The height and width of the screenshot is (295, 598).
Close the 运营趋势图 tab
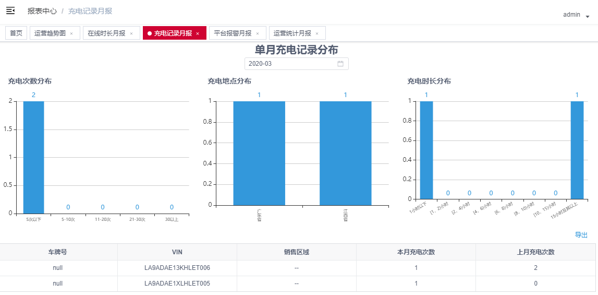click(71, 33)
